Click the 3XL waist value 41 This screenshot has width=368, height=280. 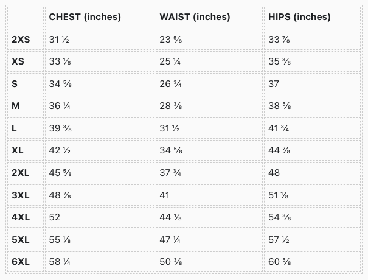pos(164,195)
